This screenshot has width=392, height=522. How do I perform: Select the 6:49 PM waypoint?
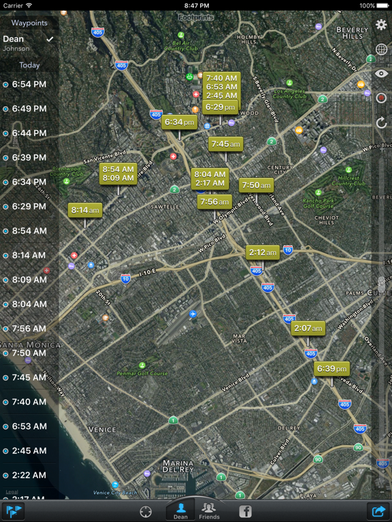[29, 109]
